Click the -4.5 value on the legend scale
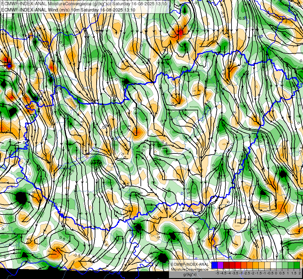303x279 pixels. click(x=223, y=273)
